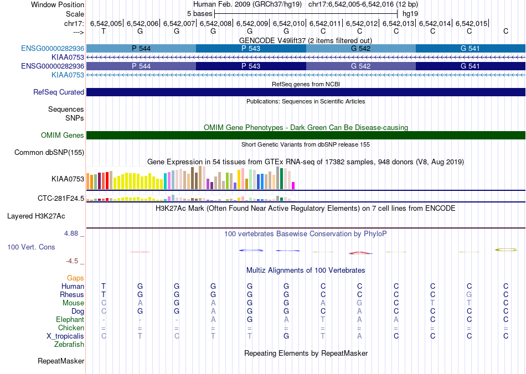Click the 4.88 PhyloP upper limit value
This screenshot has height=374, width=526.
[x=71, y=233]
